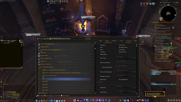This screenshot has width=181, height=102.
Task: Click the Lock Positions padlock icon
Action: 50,39
